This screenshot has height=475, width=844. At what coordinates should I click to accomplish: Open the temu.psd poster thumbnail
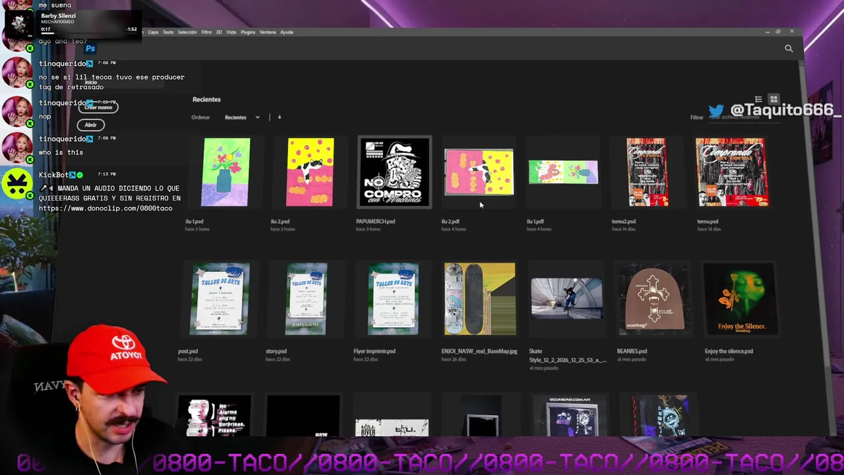click(x=731, y=172)
